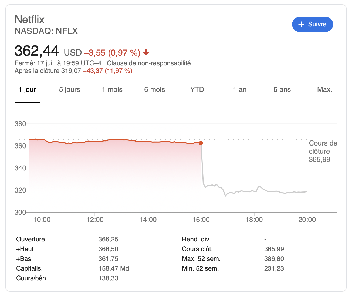This screenshot has height=296, width=352.
Task: Click the orange marker dot at 16:00
Action: pos(201,143)
